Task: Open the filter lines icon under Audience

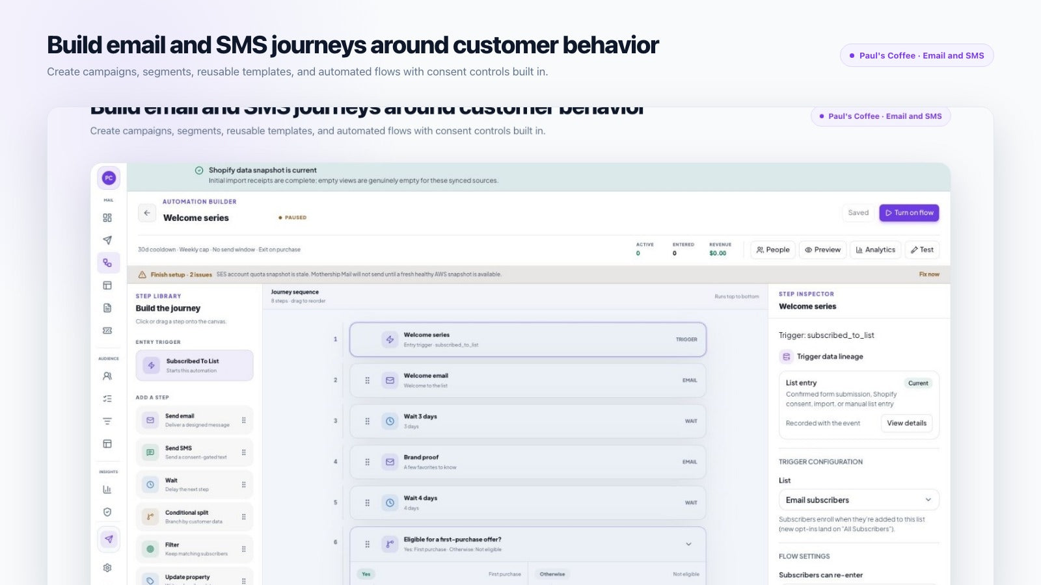Action: pos(107,421)
